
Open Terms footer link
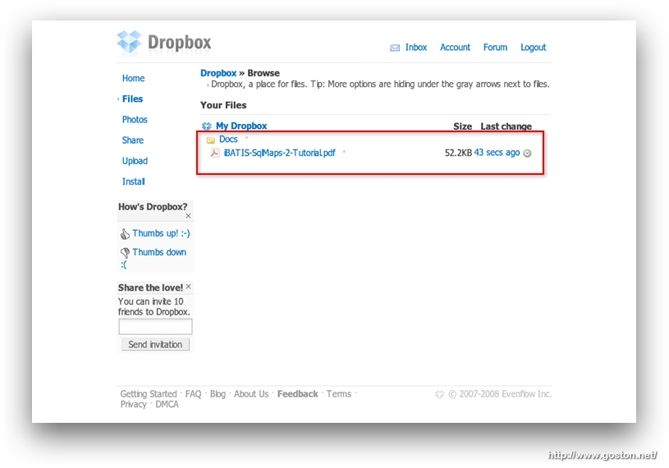[x=339, y=394]
